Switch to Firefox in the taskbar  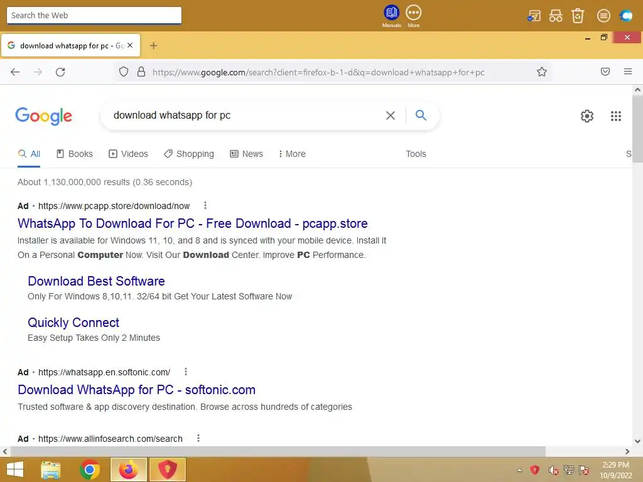[129, 469]
